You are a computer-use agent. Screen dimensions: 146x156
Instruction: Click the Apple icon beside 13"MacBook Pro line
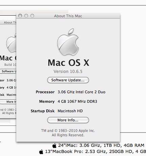(41, 152)
